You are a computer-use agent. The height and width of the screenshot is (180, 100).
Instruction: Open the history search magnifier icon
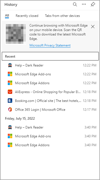(75, 4)
